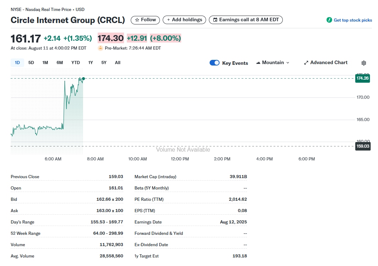
Task: Open the Mountain chart type dropdown
Action: (x=272, y=62)
